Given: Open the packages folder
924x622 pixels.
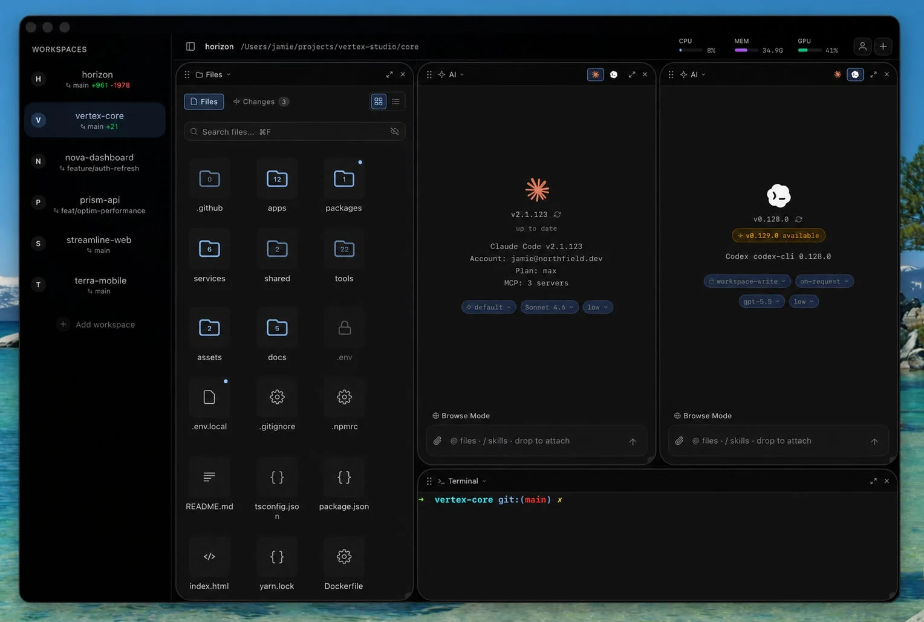Looking at the screenshot, I should [x=344, y=187].
